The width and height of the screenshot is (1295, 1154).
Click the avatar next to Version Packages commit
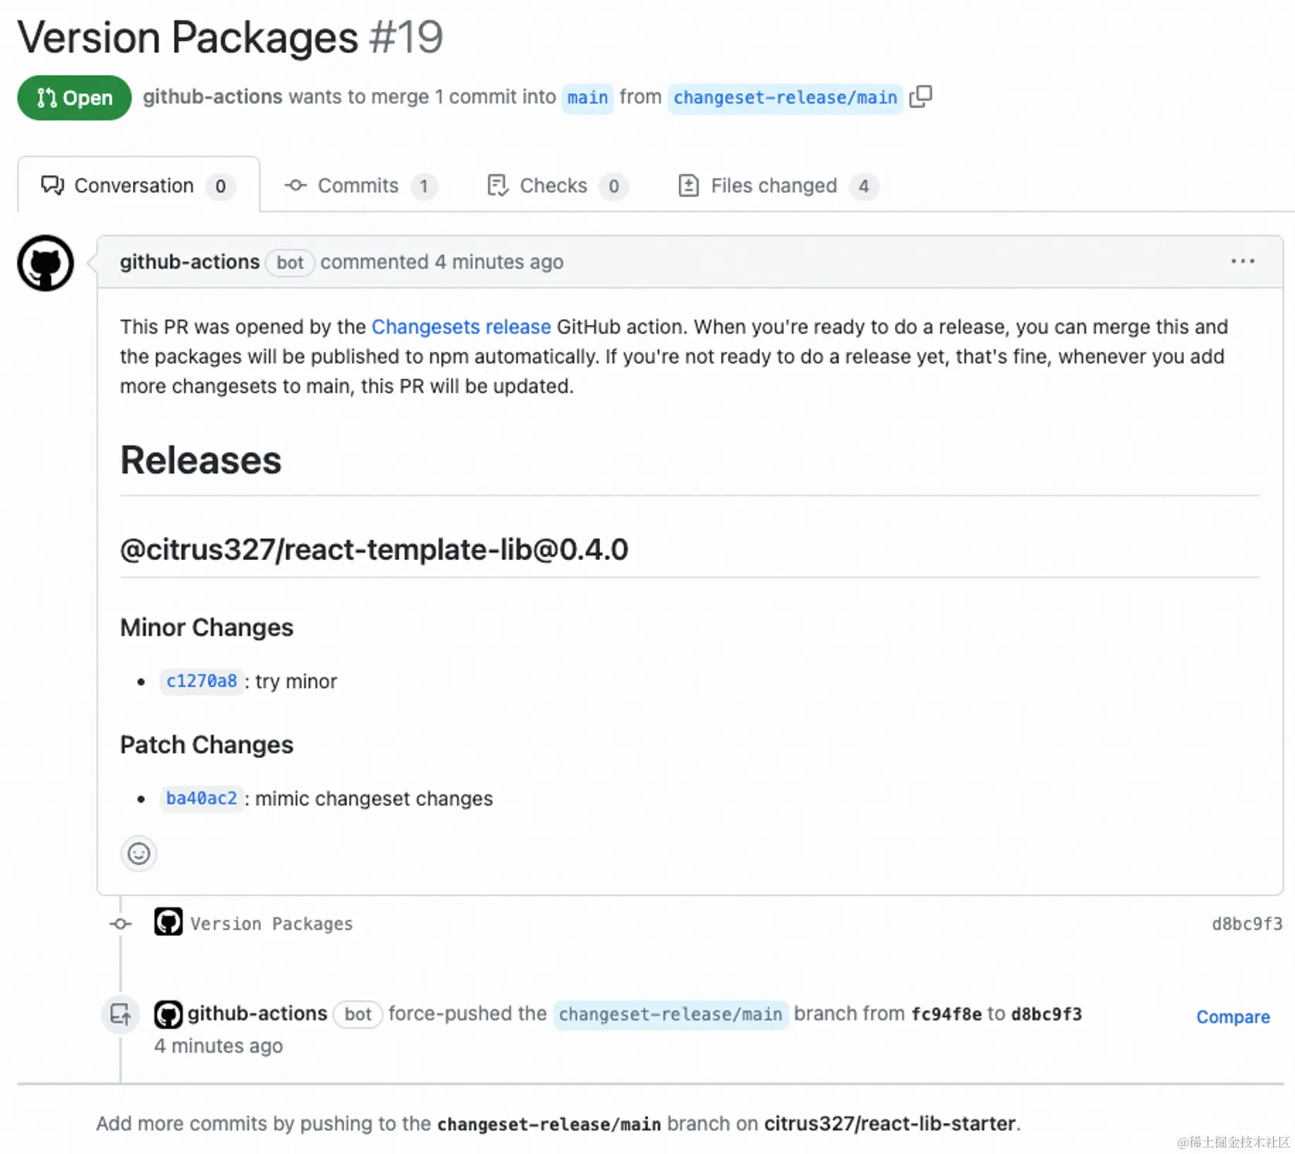pyautogui.click(x=168, y=923)
